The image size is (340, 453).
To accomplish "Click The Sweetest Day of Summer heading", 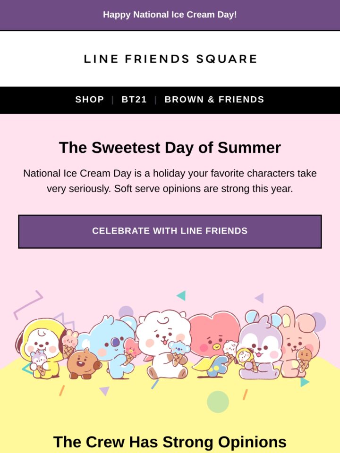I will (170, 148).
